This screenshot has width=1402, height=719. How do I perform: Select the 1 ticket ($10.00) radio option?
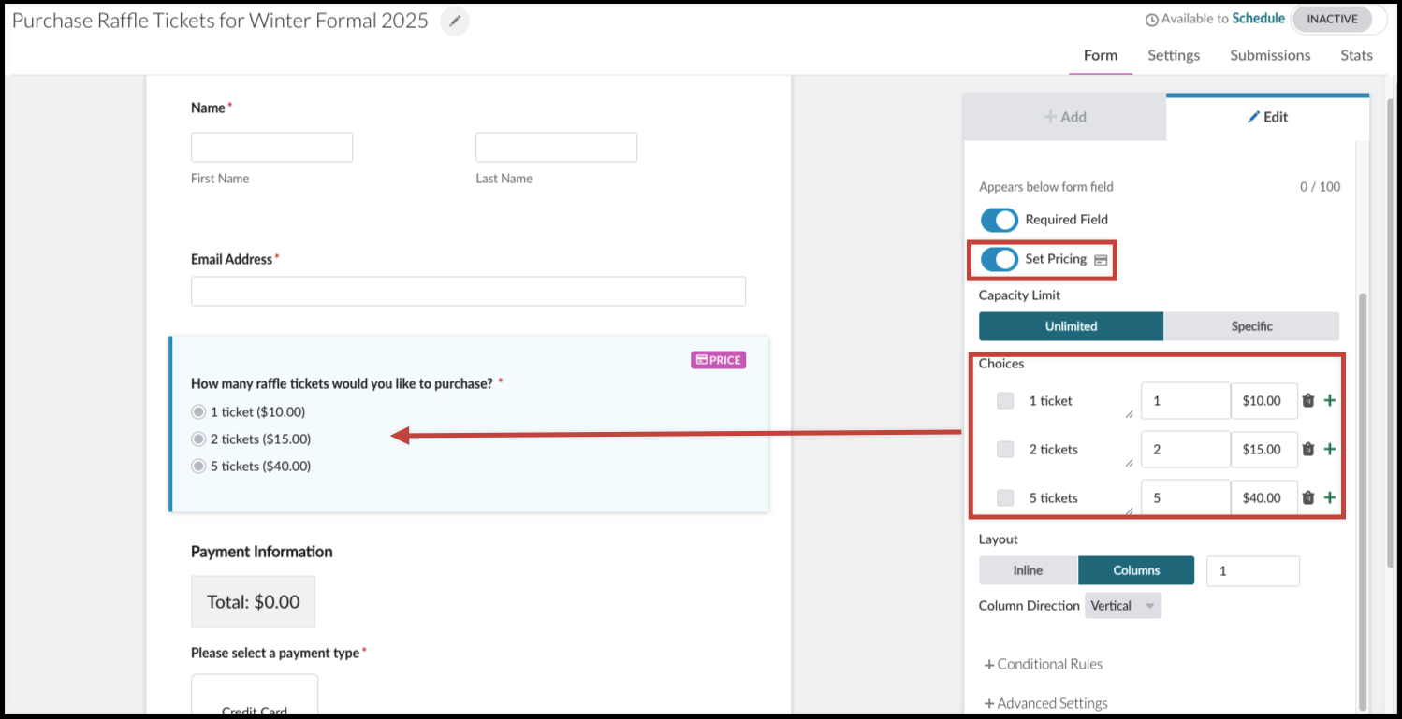198,411
